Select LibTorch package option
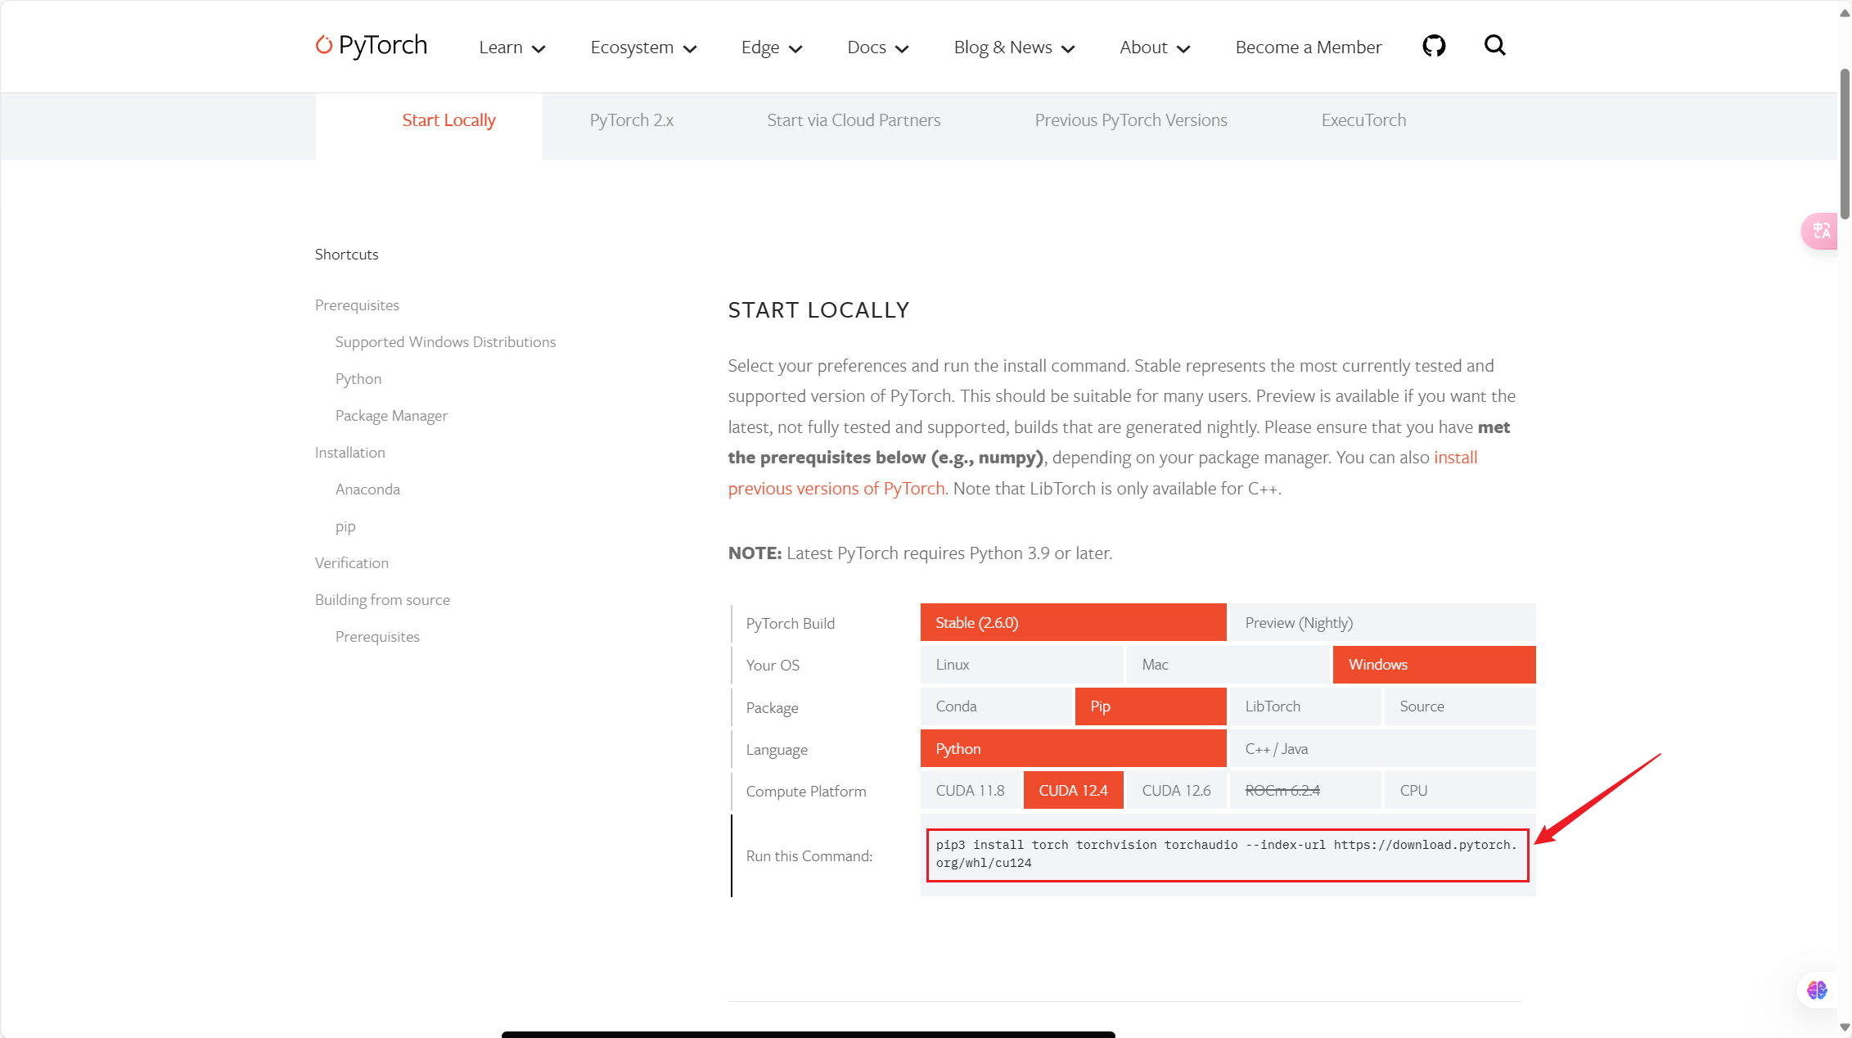1852x1038 pixels. point(1305,706)
